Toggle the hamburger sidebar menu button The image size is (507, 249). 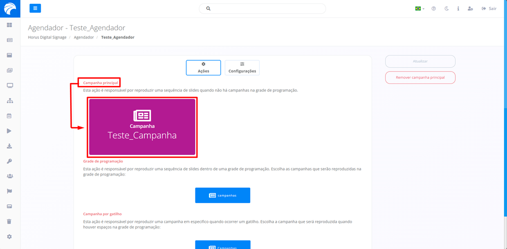(35, 8)
